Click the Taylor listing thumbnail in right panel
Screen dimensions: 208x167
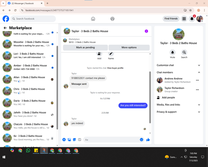[x=178, y=34]
